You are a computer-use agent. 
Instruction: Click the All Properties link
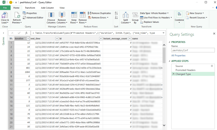[x=178, y=55]
